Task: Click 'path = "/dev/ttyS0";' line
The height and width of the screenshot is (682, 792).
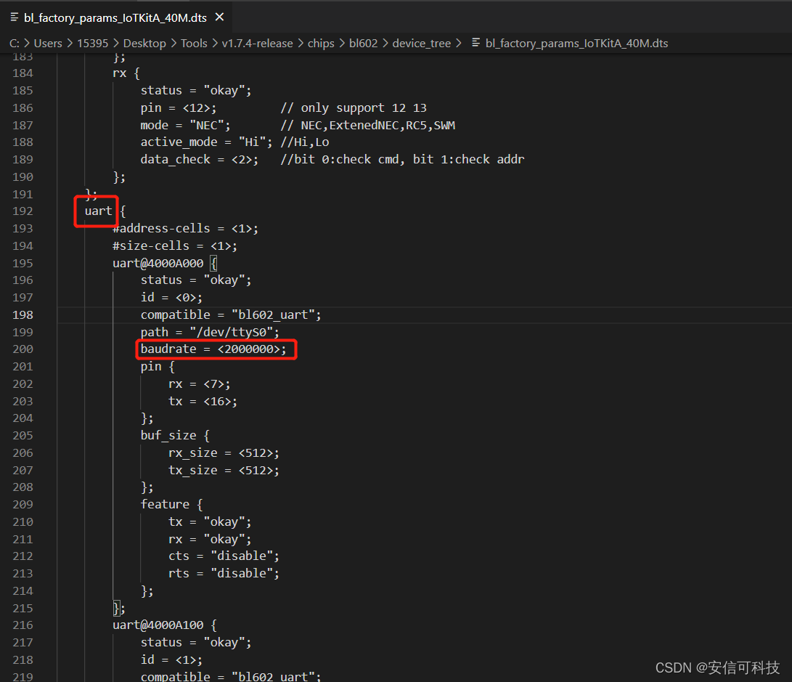Action: tap(210, 333)
